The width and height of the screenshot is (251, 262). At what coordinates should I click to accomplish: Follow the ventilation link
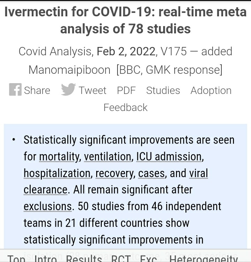107,157
